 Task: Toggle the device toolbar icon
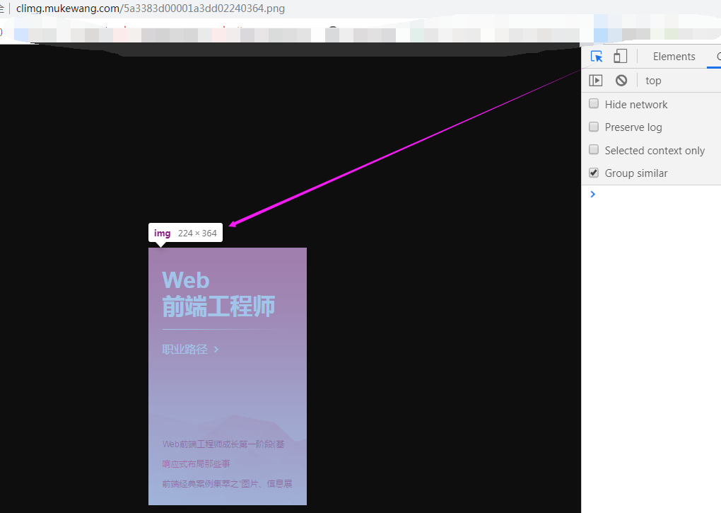(x=621, y=57)
